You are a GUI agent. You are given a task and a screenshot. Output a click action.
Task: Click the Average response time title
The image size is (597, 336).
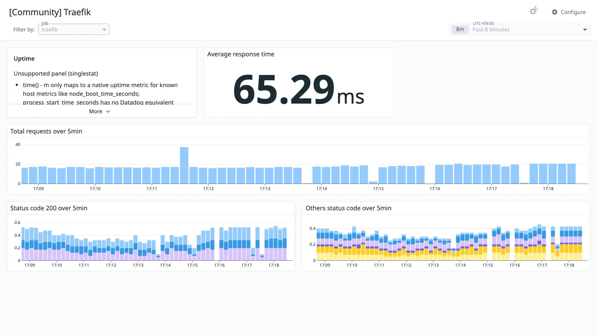[x=241, y=54]
